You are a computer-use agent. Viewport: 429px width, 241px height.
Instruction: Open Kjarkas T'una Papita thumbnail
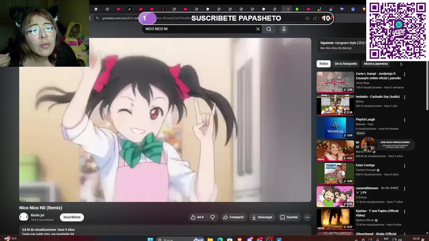(x=335, y=219)
